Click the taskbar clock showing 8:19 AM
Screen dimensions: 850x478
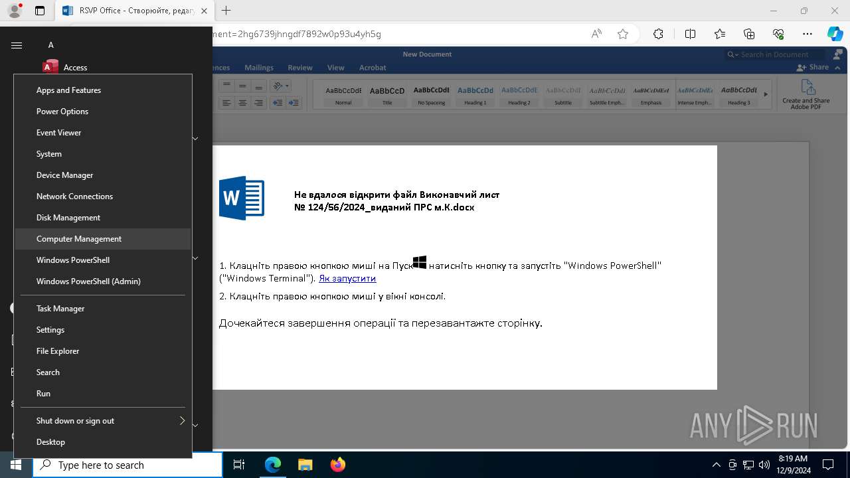coord(793,465)
